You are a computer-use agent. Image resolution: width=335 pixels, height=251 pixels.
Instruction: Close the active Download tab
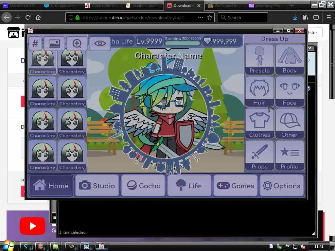pyautogui.click(x=199, y=6)
